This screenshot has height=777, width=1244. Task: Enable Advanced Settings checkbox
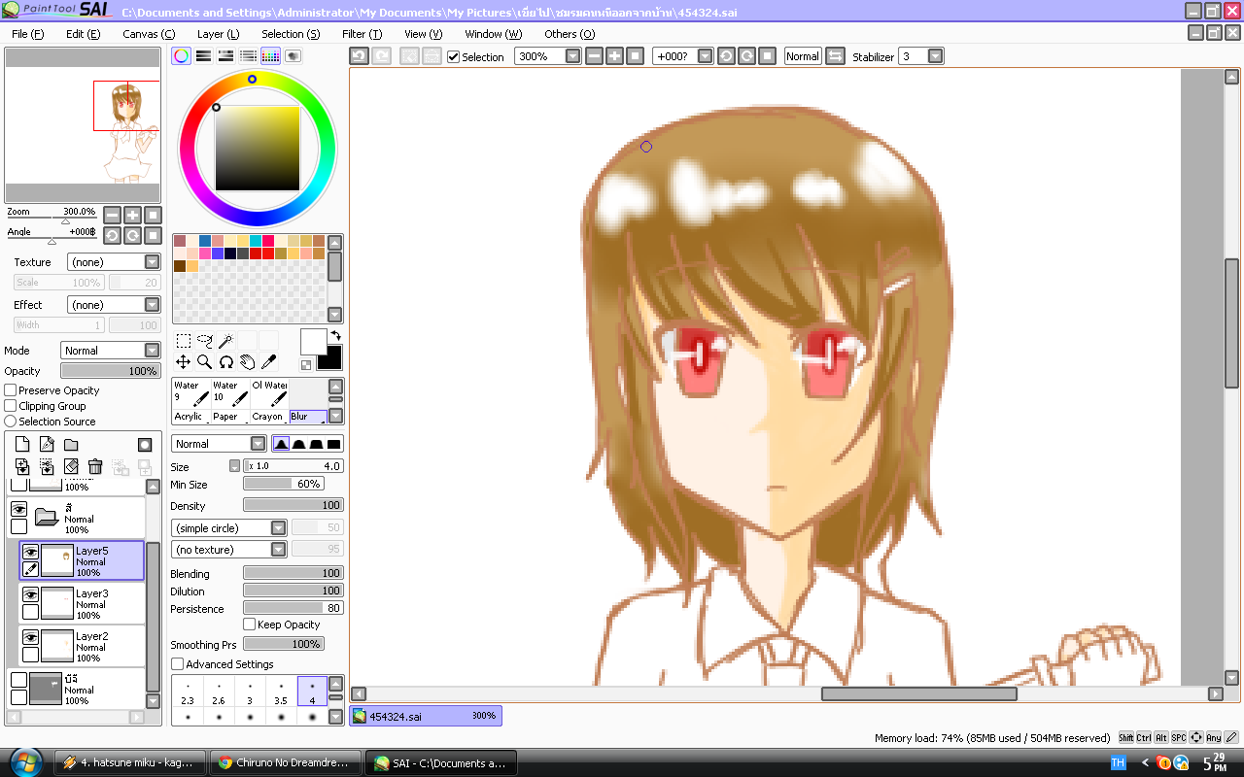[x=177, y=664]
